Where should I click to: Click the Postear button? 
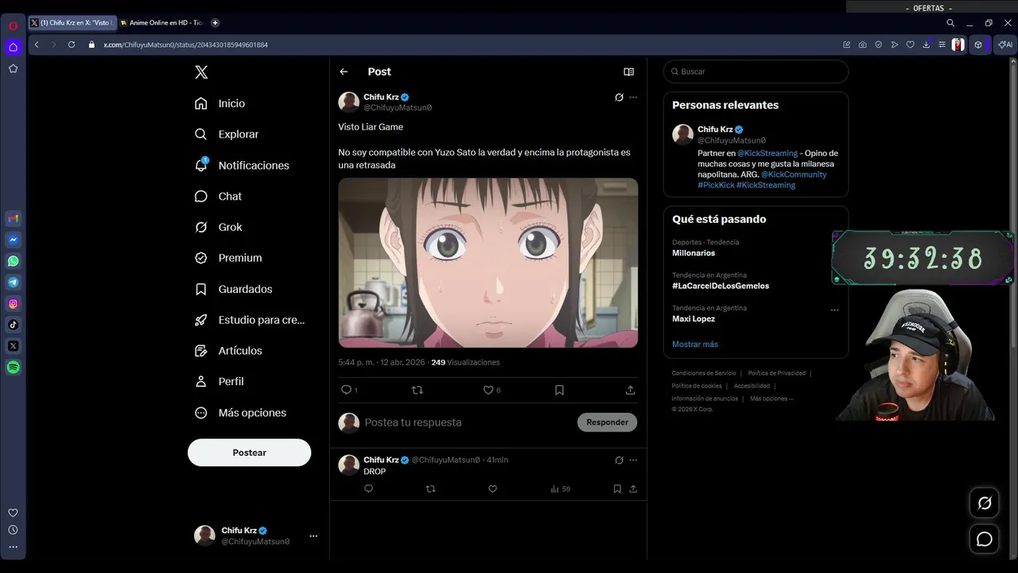coord(249,452)
